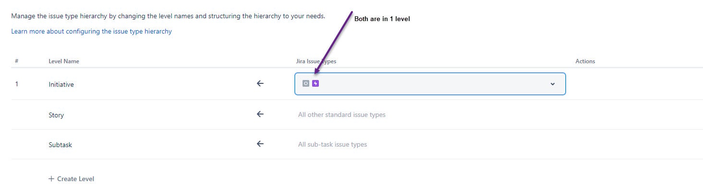Click the purple Epic lightning icon

[315, 83]
